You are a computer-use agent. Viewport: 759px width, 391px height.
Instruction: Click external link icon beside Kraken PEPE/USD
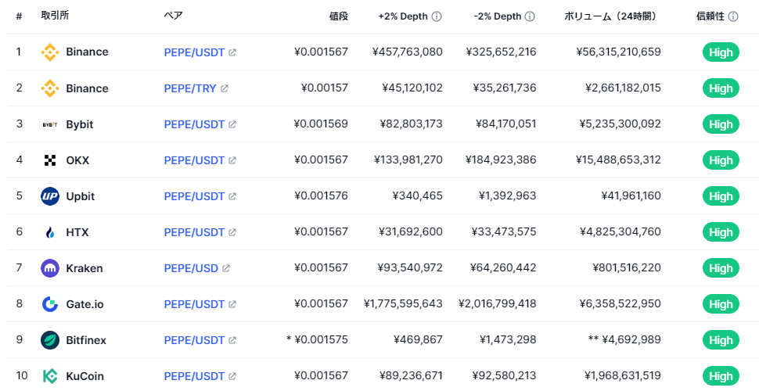tap(226, 268)
